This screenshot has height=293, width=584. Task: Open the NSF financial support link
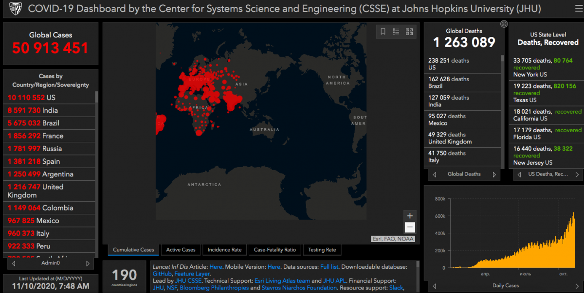(173, 288)
